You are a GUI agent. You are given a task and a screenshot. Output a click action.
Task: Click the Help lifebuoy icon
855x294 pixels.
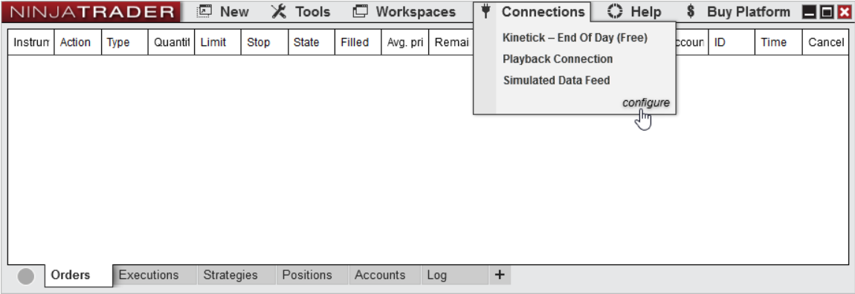[x=615, y=11]
